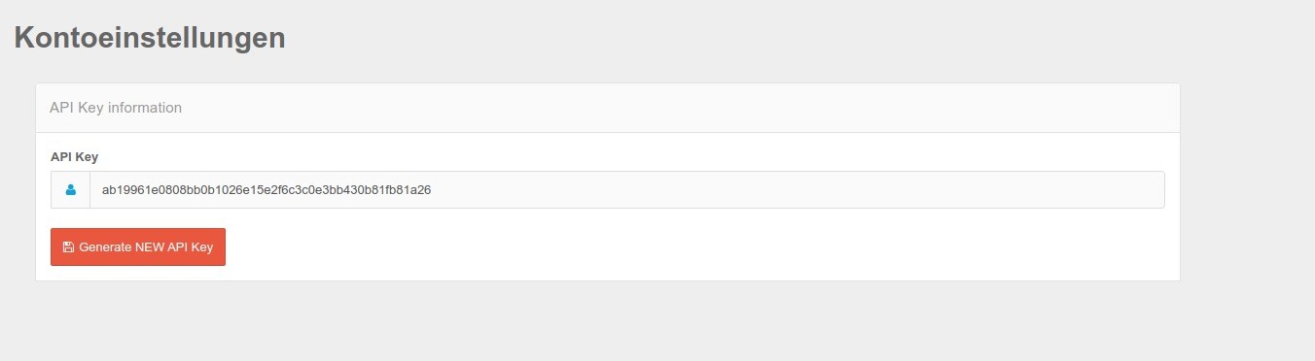Image resolution: width=1315 pixels, height=361 pixels.
Task: Click the bold API Key field label
Action: (75, 156)
